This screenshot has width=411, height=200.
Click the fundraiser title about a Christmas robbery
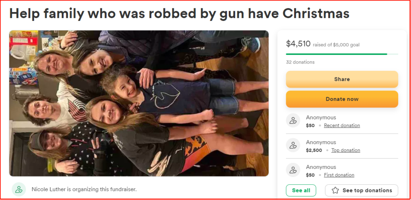coord(179,14)
